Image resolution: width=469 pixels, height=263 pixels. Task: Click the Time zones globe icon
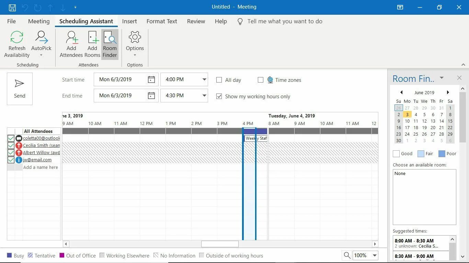click(x=270, y=80)
